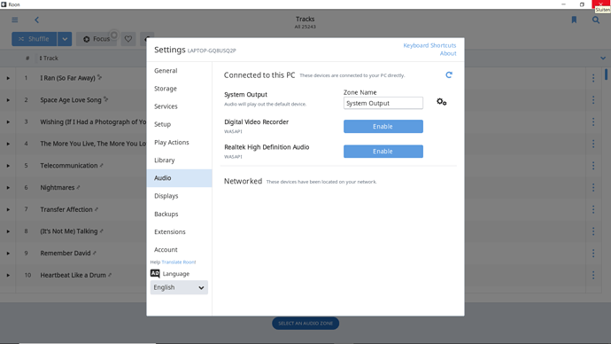Play track 2 Space Age Love Song
The width and height of the screenshot is (611, 344).
(x=8, y=100)
